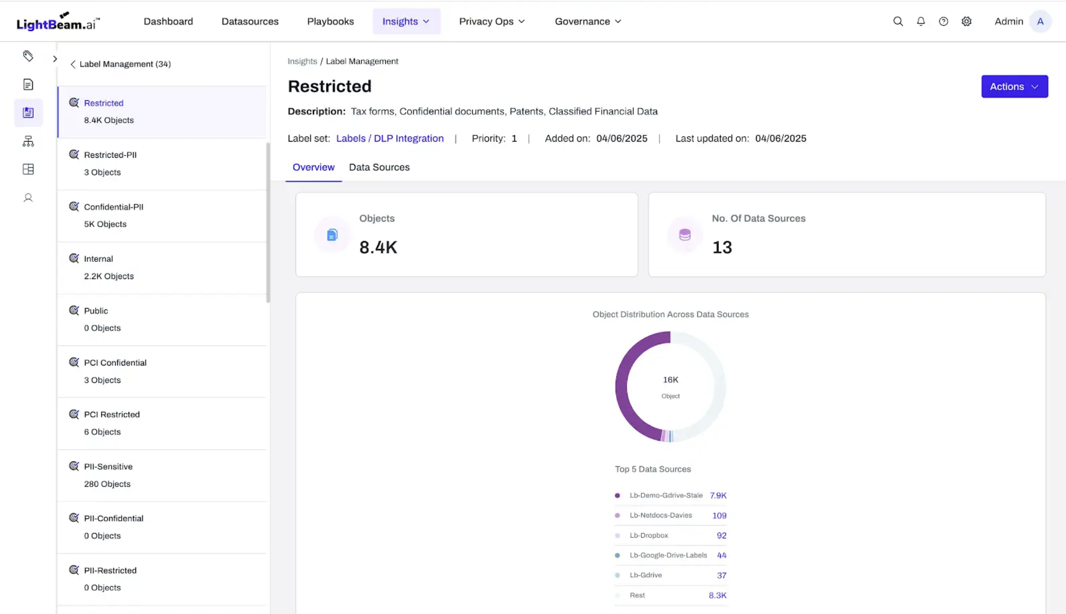Image resolution: width=1066 pixels, height=614 pixels.
Task: Expand the Insights dropdown menu
Action: [x=406, y=21]
